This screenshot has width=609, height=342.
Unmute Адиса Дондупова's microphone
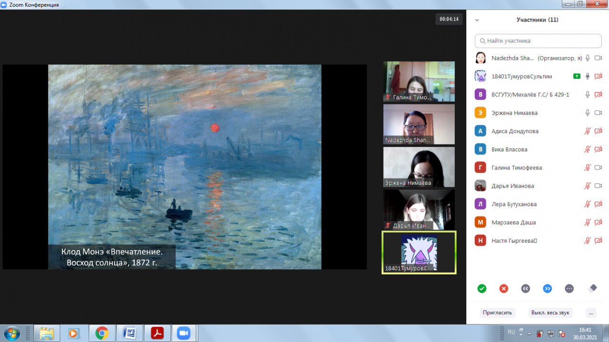tap(588, 131)
